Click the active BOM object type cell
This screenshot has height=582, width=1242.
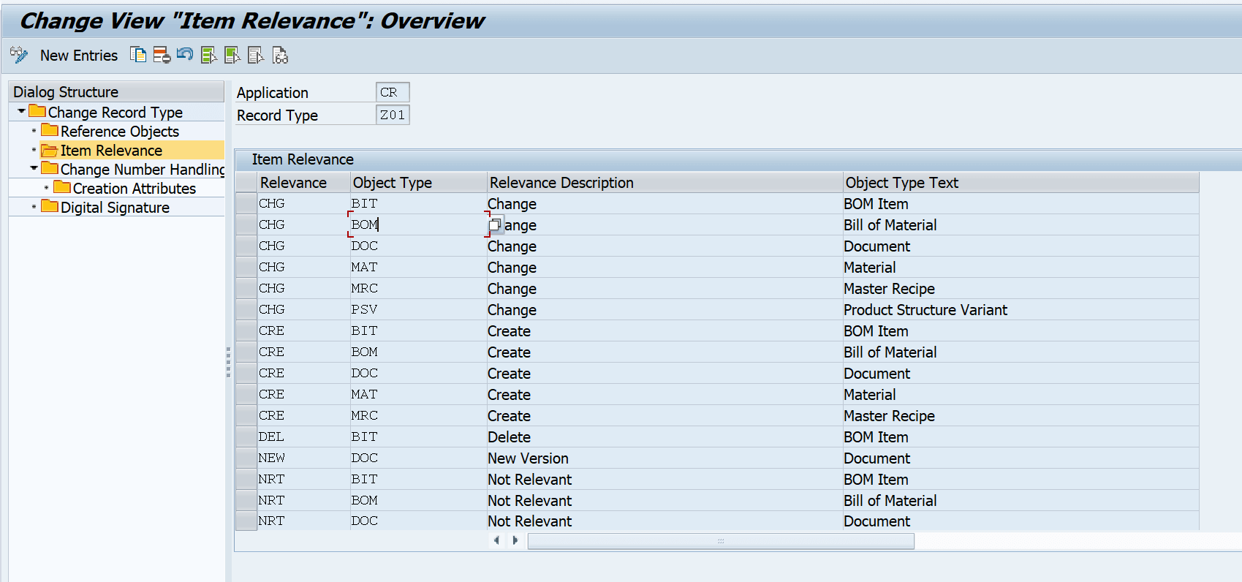418,224
